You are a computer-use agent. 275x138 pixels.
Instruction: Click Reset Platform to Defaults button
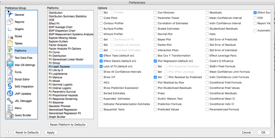click(x=68, y=125)
